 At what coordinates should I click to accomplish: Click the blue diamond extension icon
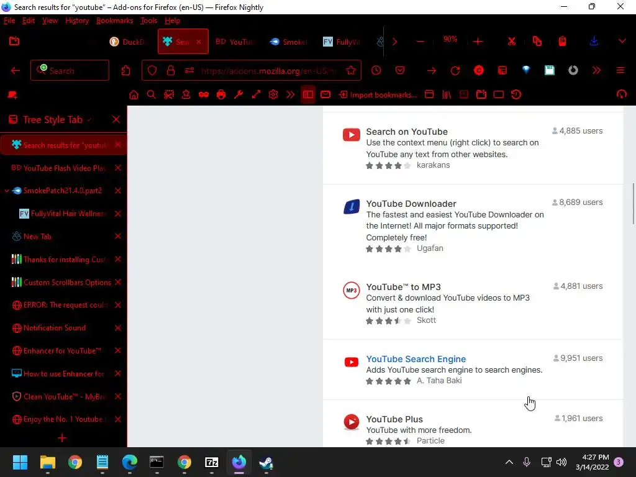pyautogui.click(x=526, y=70)
